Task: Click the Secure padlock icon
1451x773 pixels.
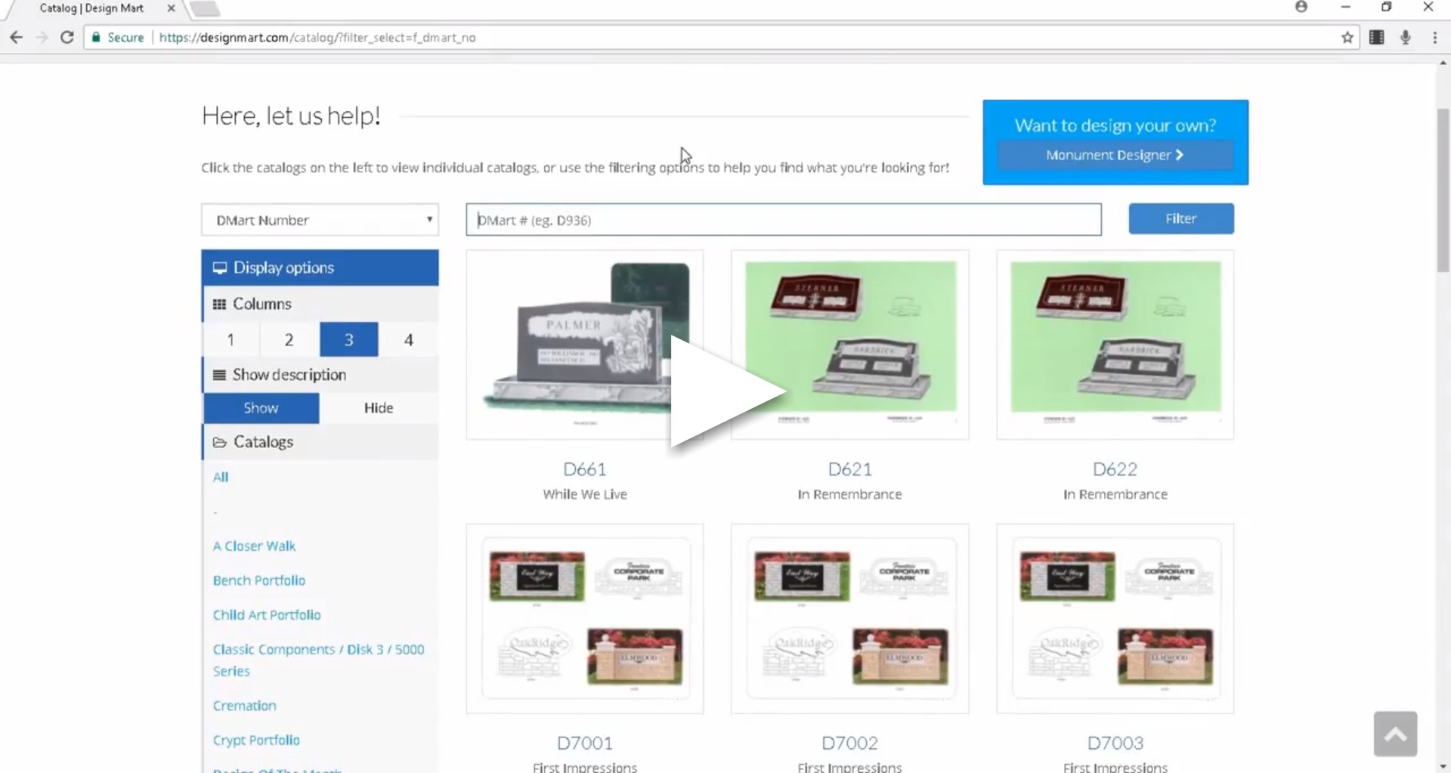Action: click(96, 37)
